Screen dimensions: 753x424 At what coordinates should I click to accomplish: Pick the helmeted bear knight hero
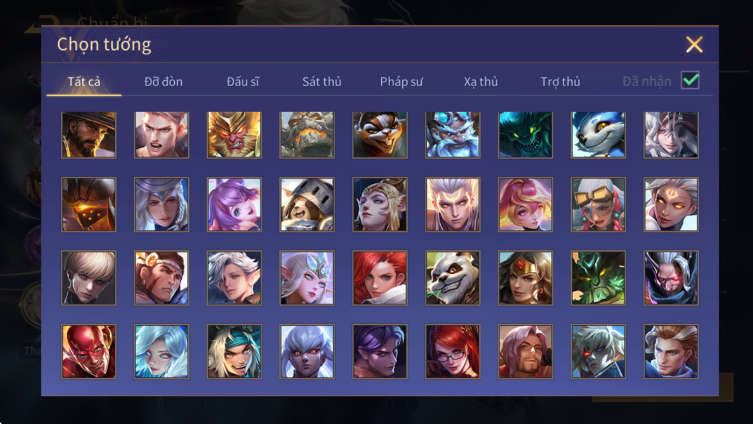coord(307,205)
